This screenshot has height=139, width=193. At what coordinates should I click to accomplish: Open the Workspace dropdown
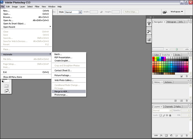pos(176,12)
